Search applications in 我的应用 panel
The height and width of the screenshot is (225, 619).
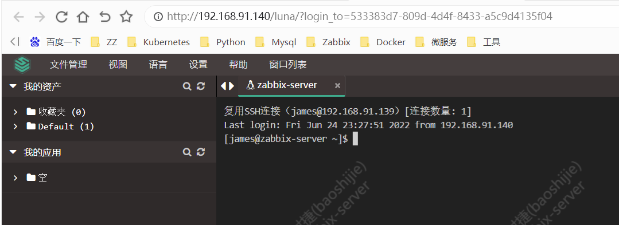click(x=187, y=152)
